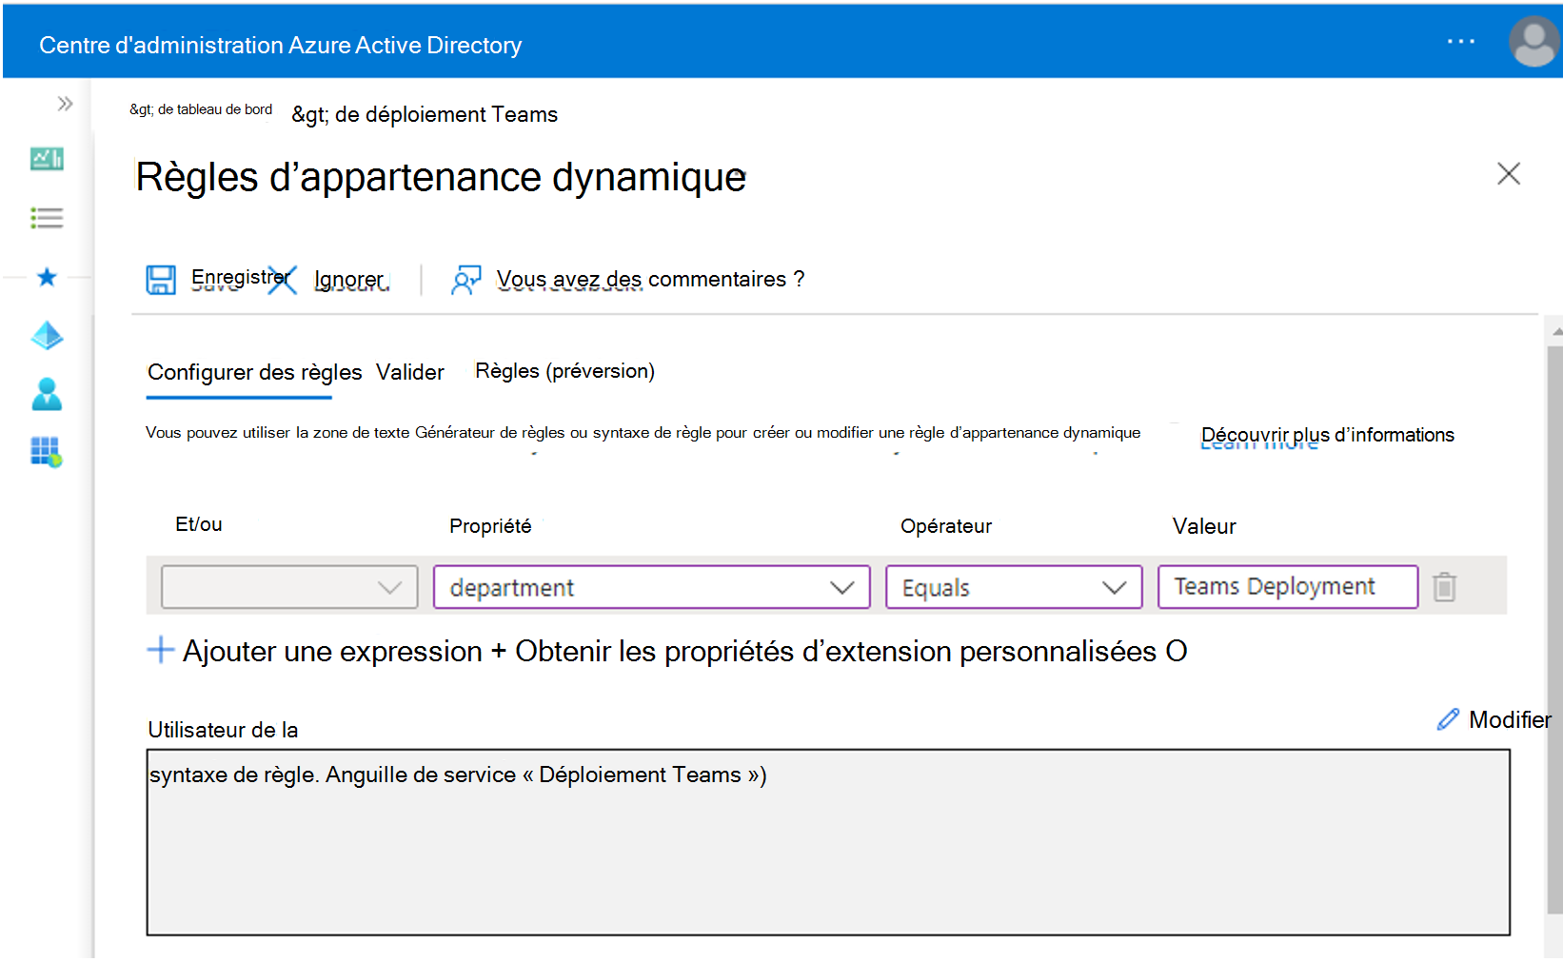Click the Enregistrer button label
This screenshot has width=1563, height=961.
click(240, 278)
